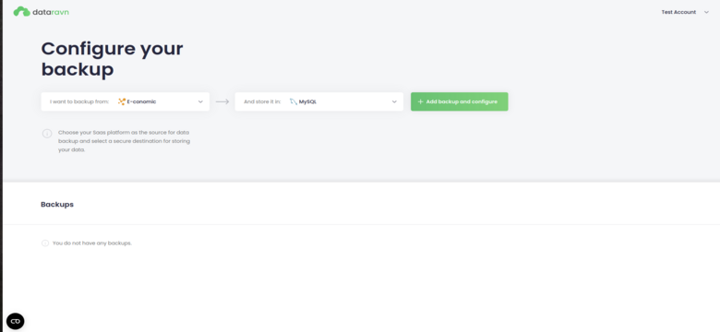Expand the MySQL destination chevron arrow
720x332 pixels.
pyautogui.click(x=394, y=101)
